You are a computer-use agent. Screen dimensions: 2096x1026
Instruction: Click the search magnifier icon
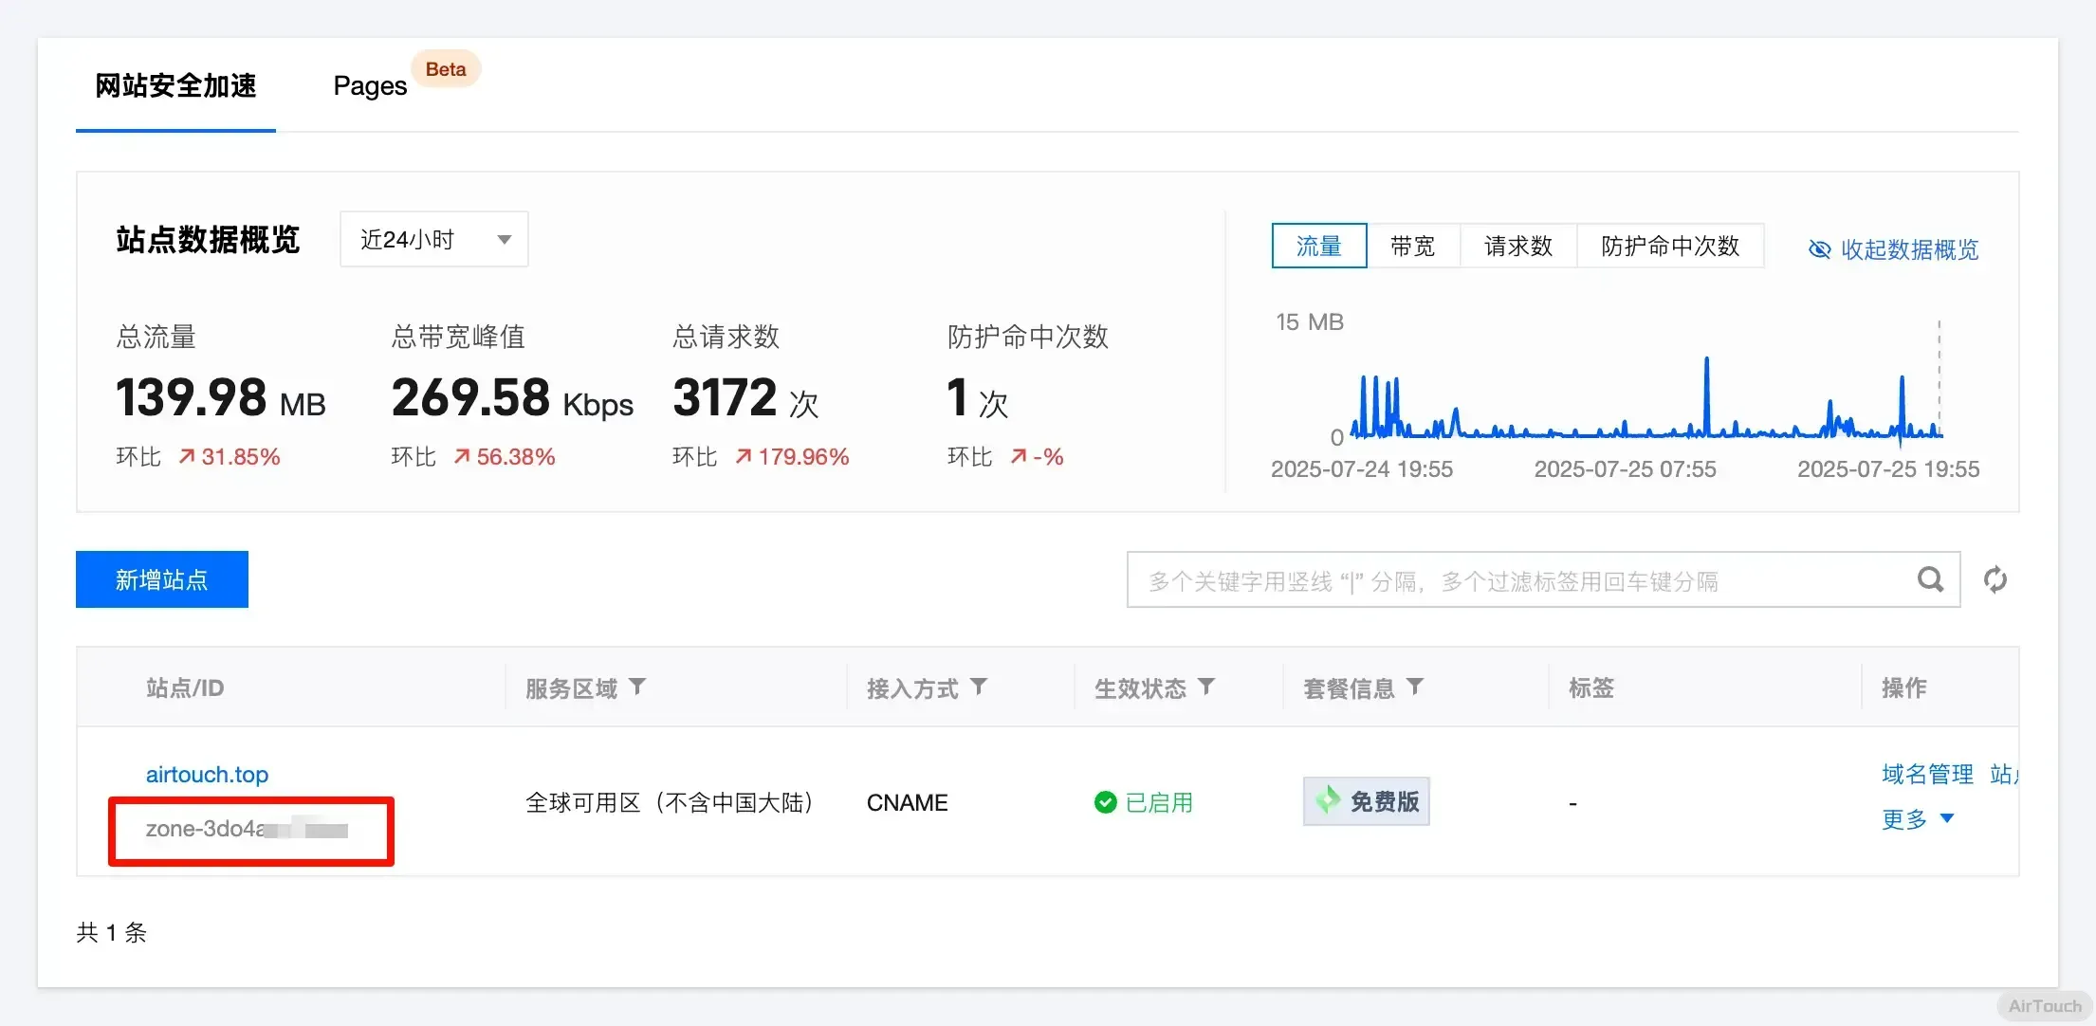(x=1930, y=579)
